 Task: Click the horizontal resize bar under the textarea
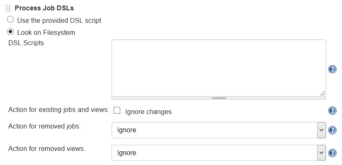point(219,98)
